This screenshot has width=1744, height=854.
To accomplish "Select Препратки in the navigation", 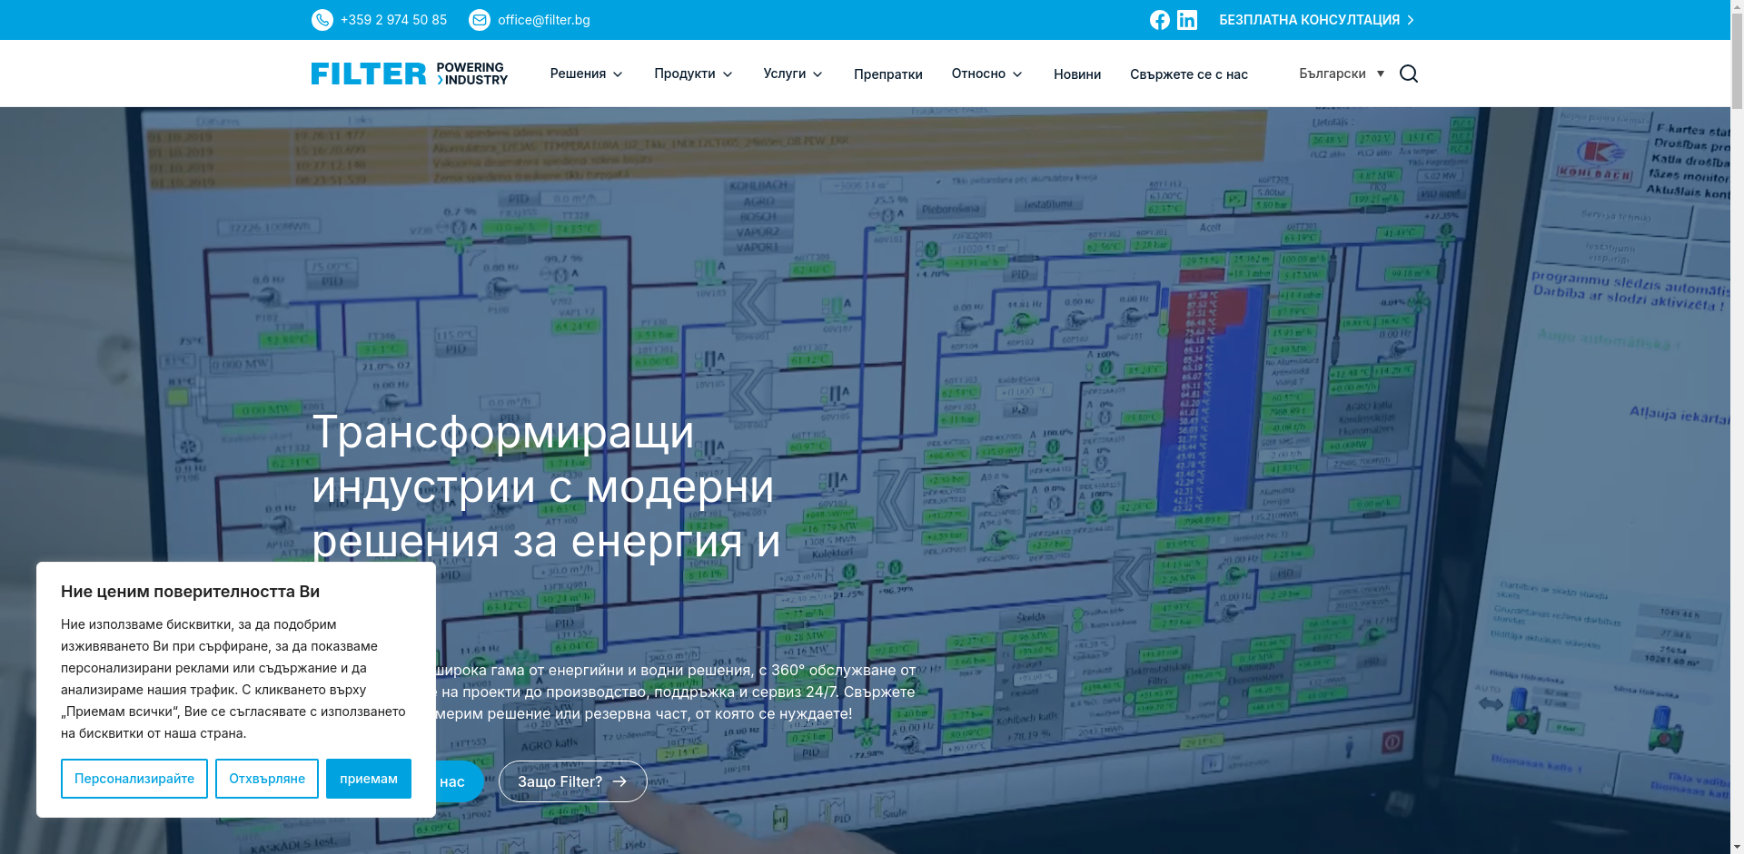I will 887,74.
